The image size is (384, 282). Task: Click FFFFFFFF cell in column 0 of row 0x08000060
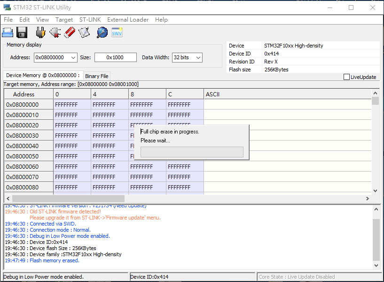coord(72,167)
